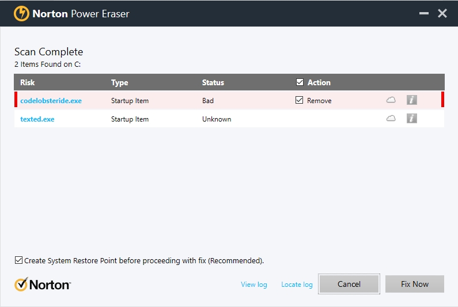
Task: Minimize the Norton Power Eraser window
Action: click(x=424, y=13)
